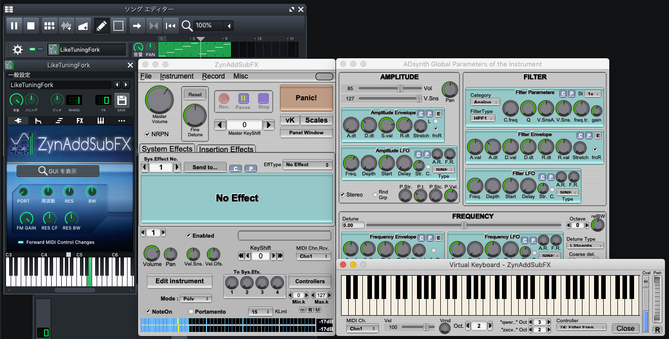Open the EffType No Effect dropdown
This screenshot has width=669, height=339.
click(x=307, y=165)
